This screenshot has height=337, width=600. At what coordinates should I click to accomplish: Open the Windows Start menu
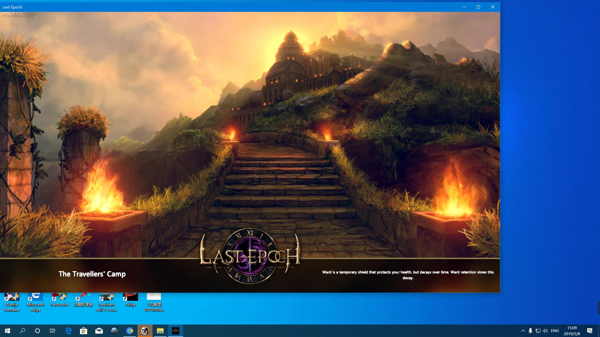click(7, 331)
